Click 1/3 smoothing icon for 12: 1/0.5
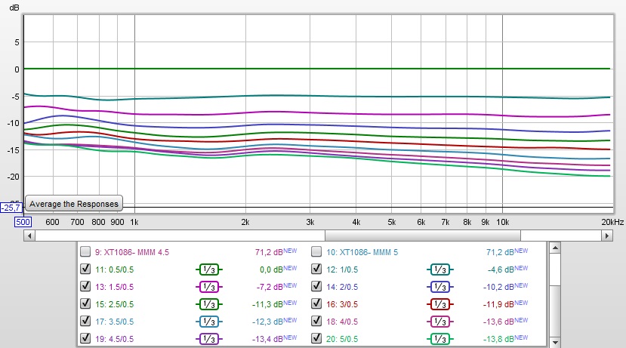Image resolution: width=626 pixels, height=348 pixels. [440, 269]
